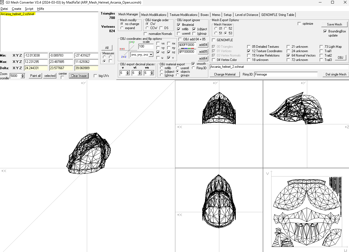Click the G3 Mesh Converter title bar icon
This screenshot has width=349, height=252.
pos(3,2)
